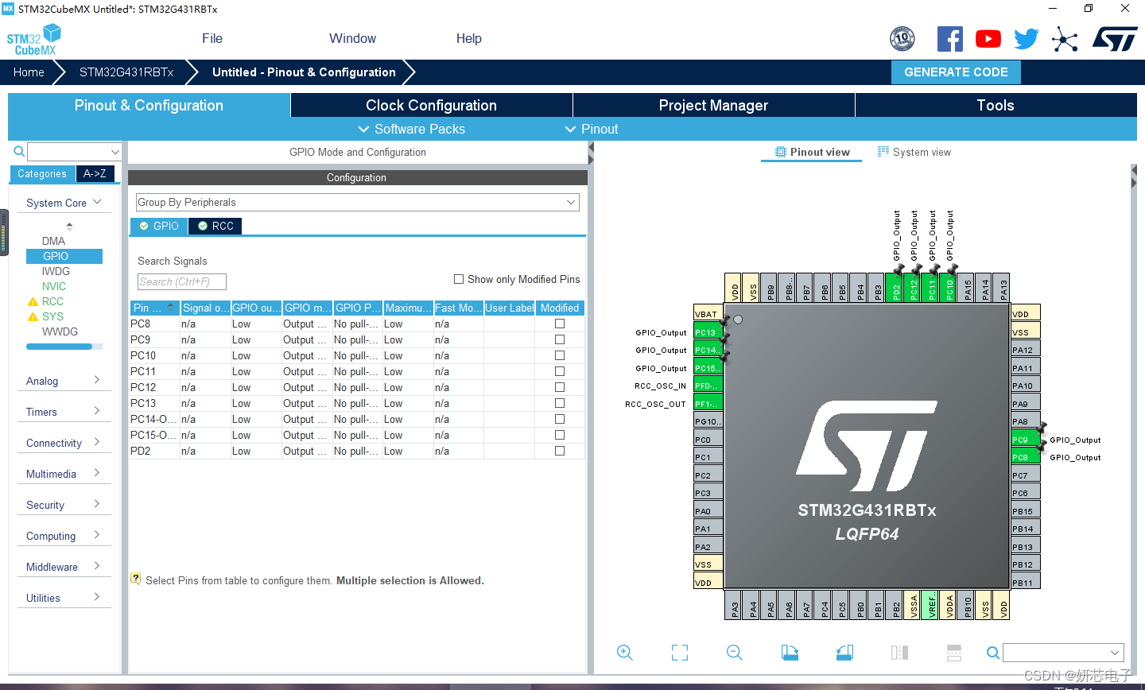Select pin PF0 RCC_OSC_IN on chip
The width and height of the screenshot is (1145, 690).
pyautogui.click(x=708, y=386)
